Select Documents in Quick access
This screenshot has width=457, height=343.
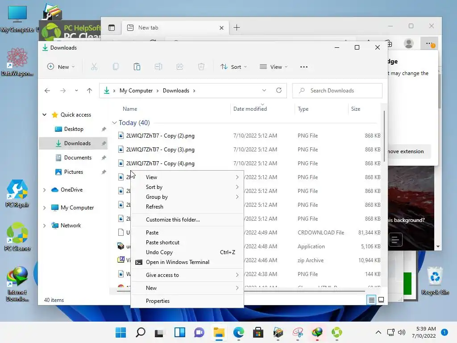pos(73,158)
